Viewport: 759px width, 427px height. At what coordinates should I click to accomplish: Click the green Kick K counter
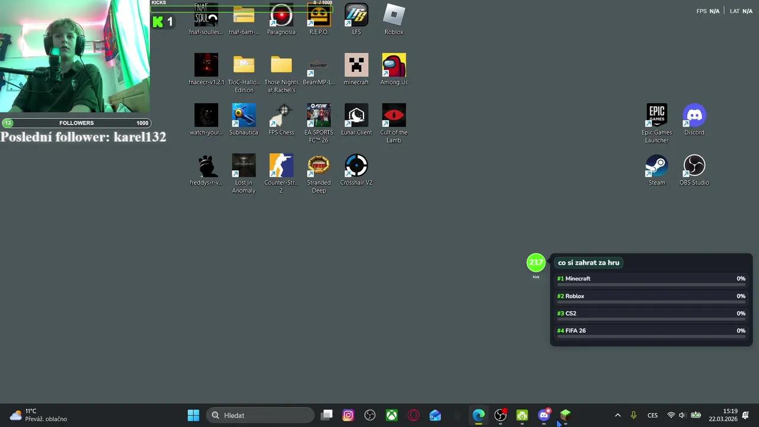tap(162, 22)
